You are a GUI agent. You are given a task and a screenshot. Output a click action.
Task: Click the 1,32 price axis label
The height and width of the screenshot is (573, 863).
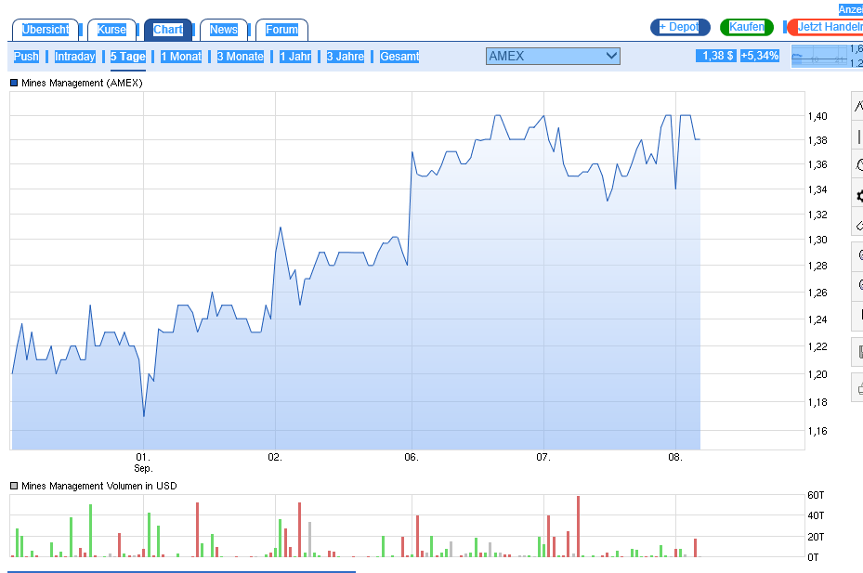point(817,215)
